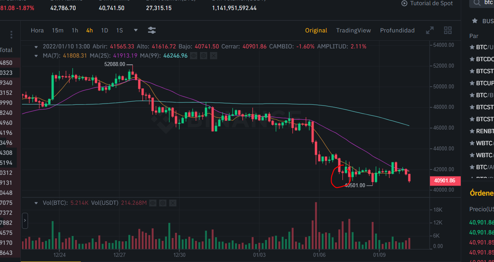Select the 15m interval
494x262 pixels.
pyautogui.click(x=58, y=30)
